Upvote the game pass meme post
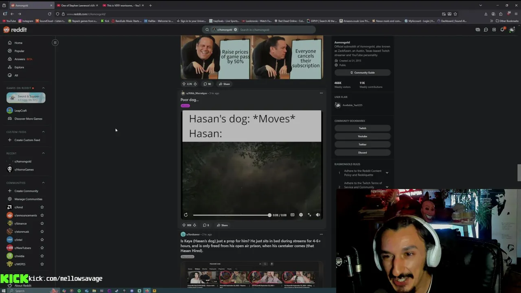 pyautogui.click(x=184, y=84)
